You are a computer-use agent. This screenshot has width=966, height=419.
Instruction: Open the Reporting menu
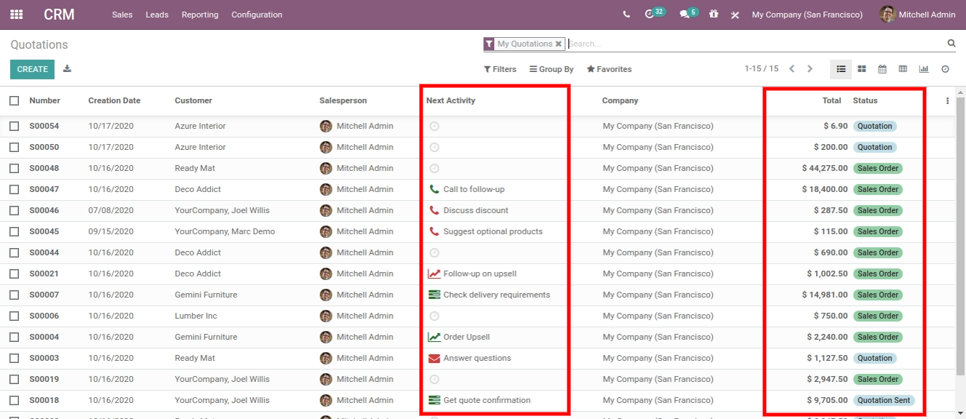pyautogui.click(x=200, y=15)
